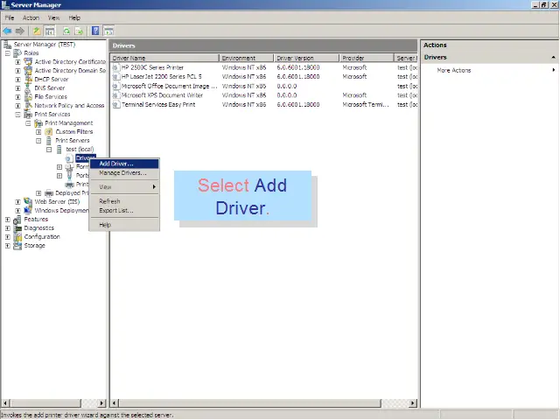
Task: Sort by the Provider column header
Action: click(367, 59)
